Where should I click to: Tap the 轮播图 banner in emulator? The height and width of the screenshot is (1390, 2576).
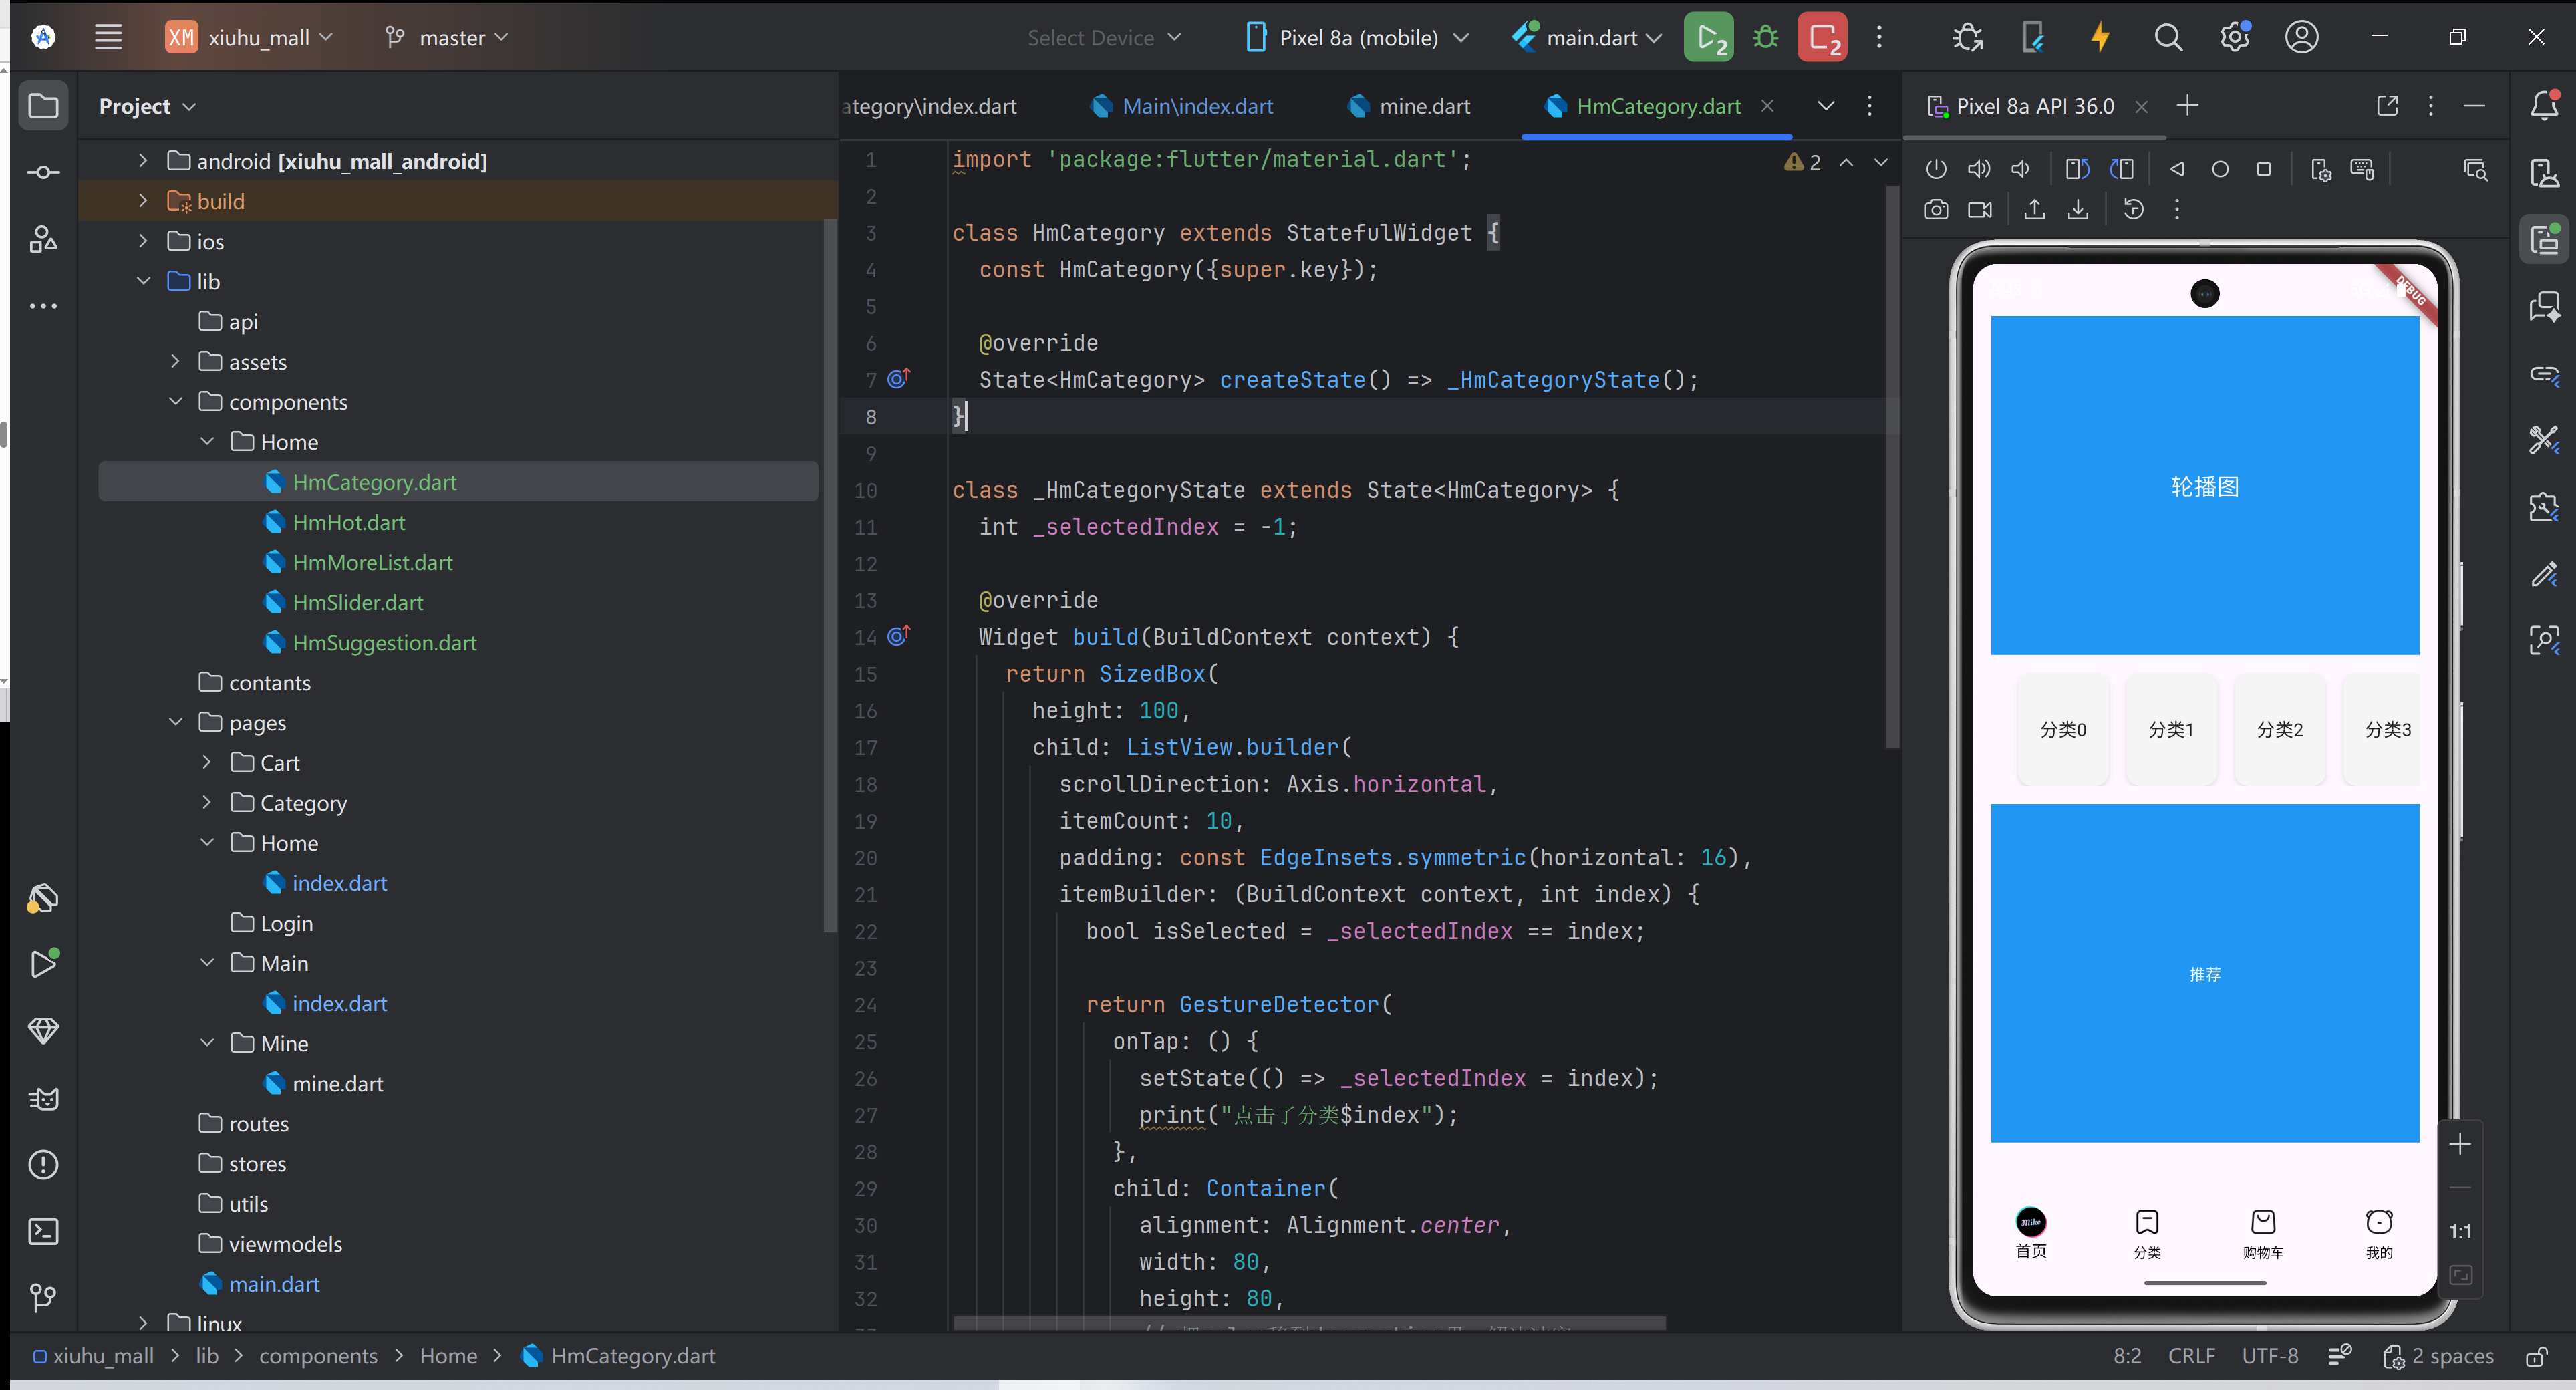pos(2204,486)
